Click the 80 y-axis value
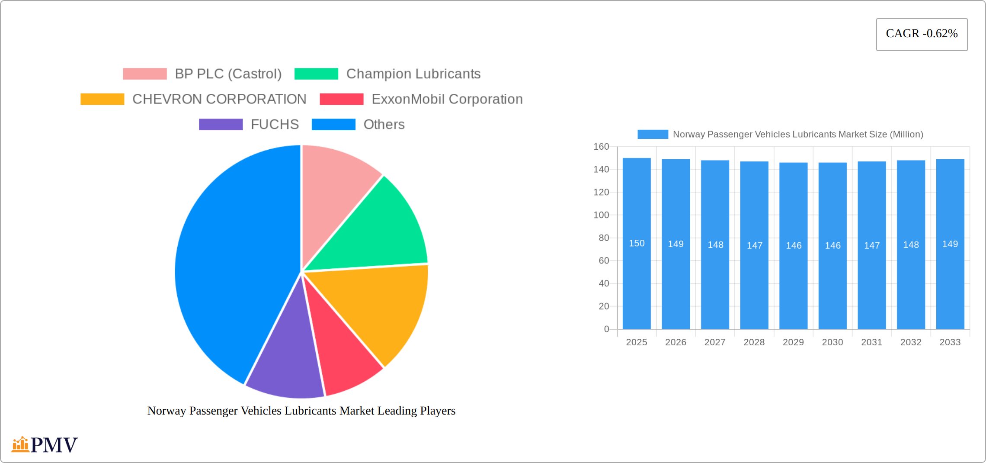The height and width of the screenshot is (463, 986). (604, 238)
